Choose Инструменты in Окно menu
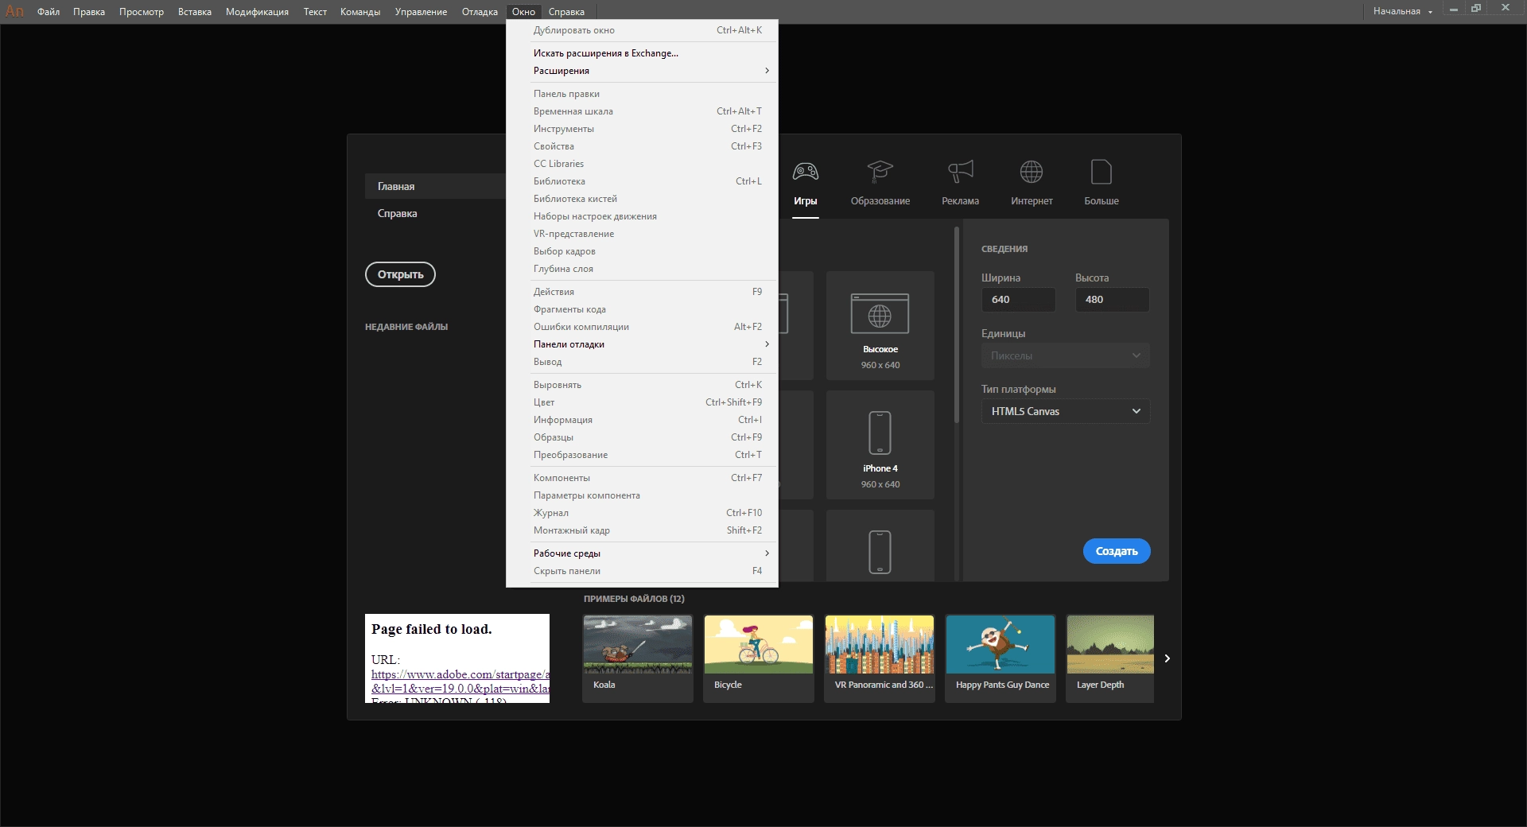The width and height of the screenshot is (1527, 827). pos(642,129)
